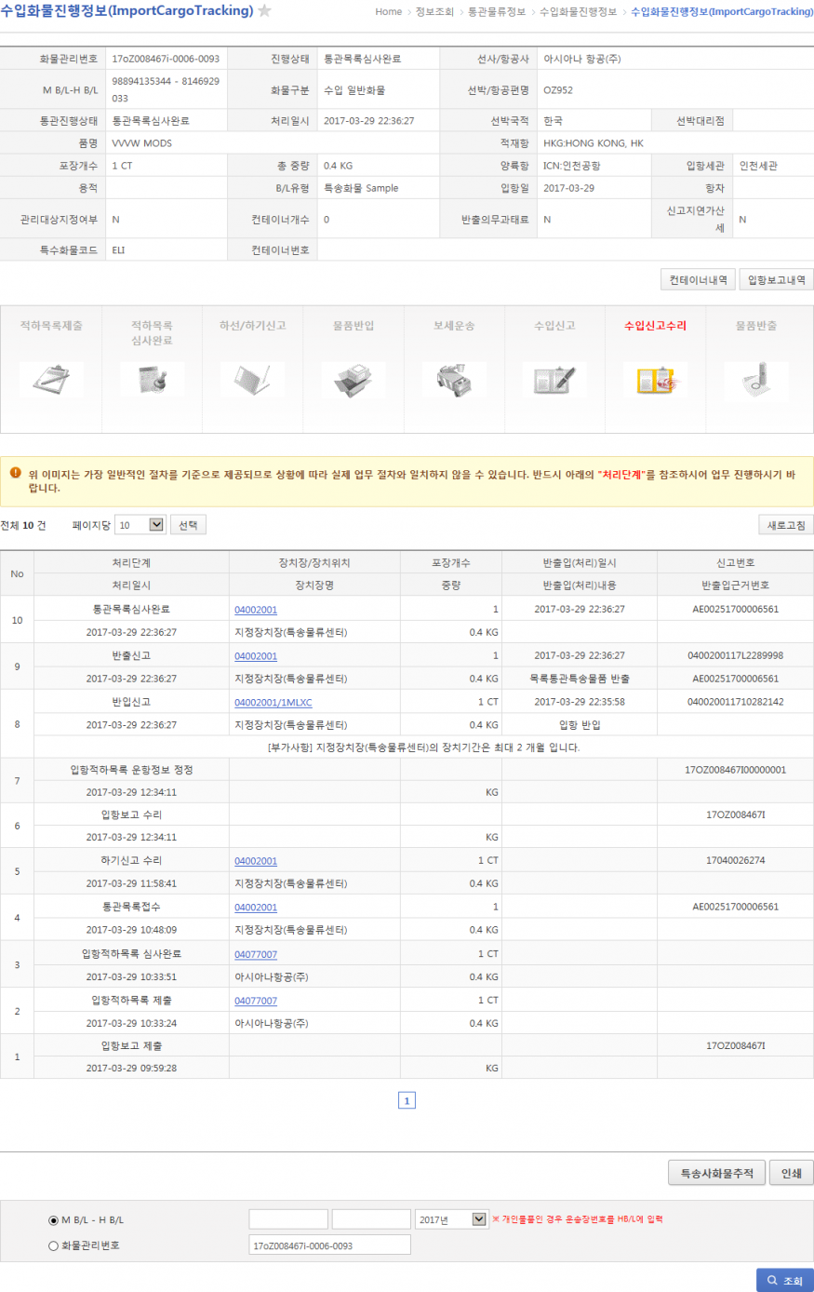Go to Home in the breadcrumb
The image size is (814, 1292).
pos(389,12)
